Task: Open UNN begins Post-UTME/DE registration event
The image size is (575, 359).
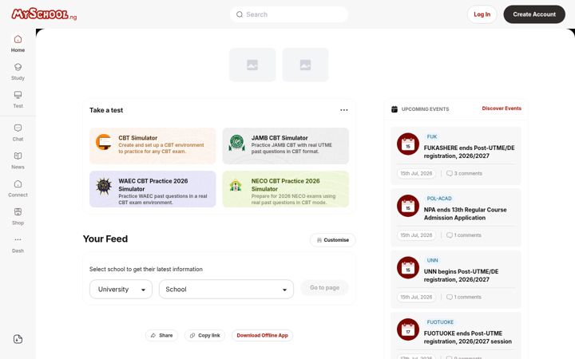Action: click(461, 275)
